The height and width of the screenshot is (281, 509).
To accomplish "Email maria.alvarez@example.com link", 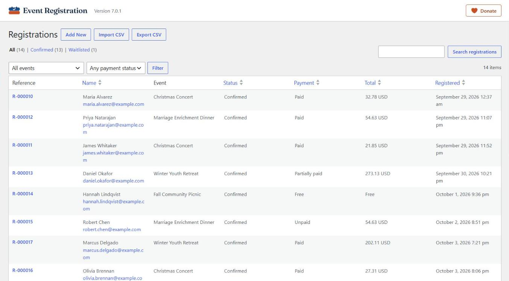I will [x=114, y=104].
